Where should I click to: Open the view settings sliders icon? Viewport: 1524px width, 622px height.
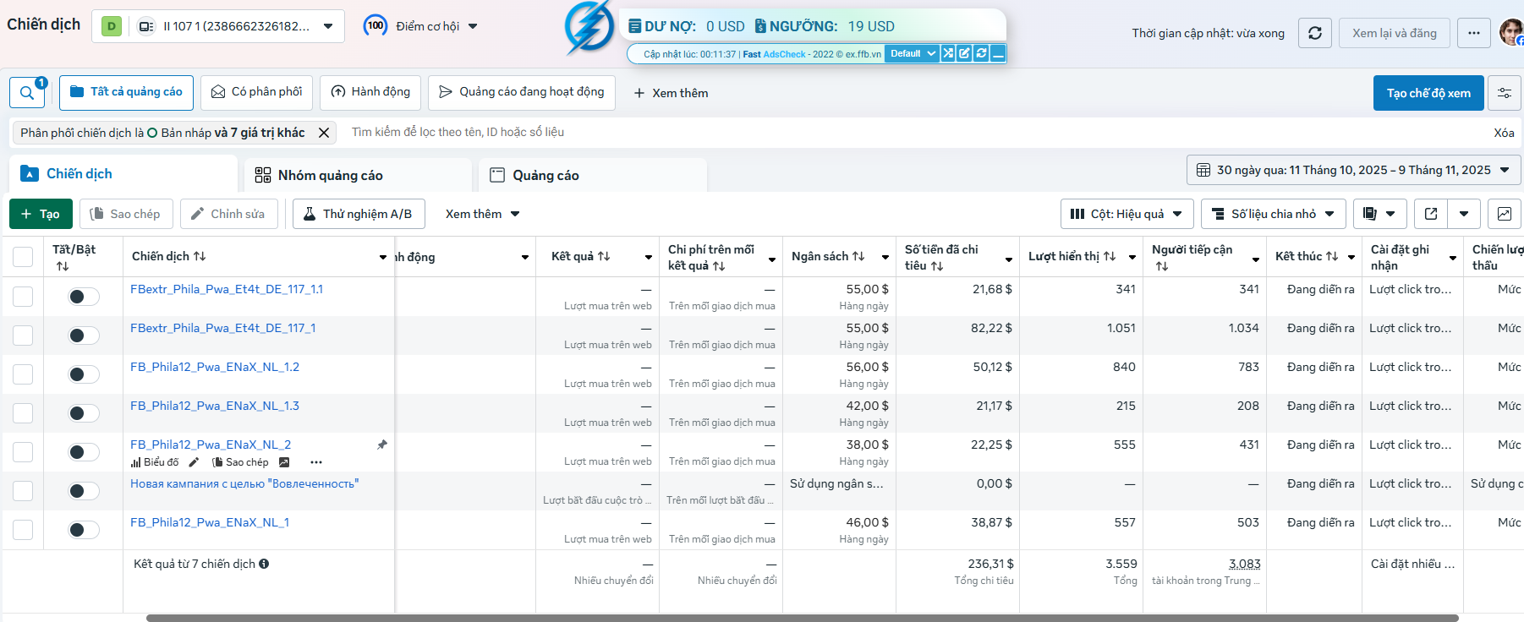pos(1505,93)
